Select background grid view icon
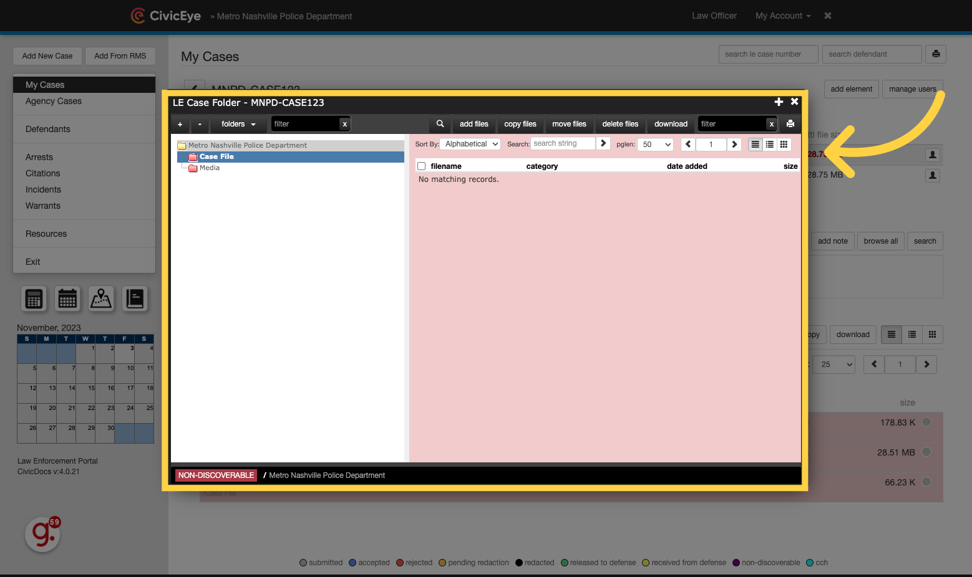The image size is (972, 577). click(x=932, y=335)
